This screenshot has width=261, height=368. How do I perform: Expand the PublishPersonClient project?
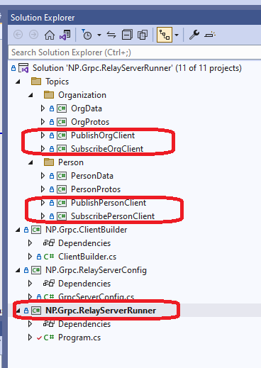point(43,203)
